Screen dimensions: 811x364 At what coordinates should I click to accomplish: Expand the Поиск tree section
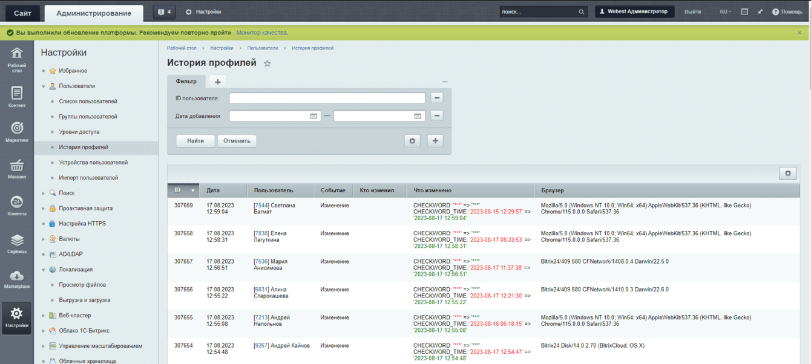point(44,193)
